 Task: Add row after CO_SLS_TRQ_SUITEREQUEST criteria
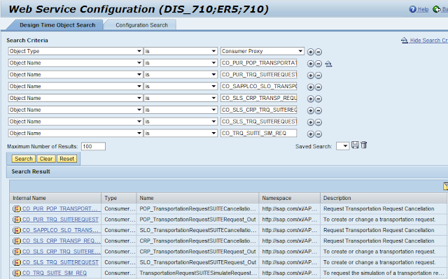tap(311, 122)
